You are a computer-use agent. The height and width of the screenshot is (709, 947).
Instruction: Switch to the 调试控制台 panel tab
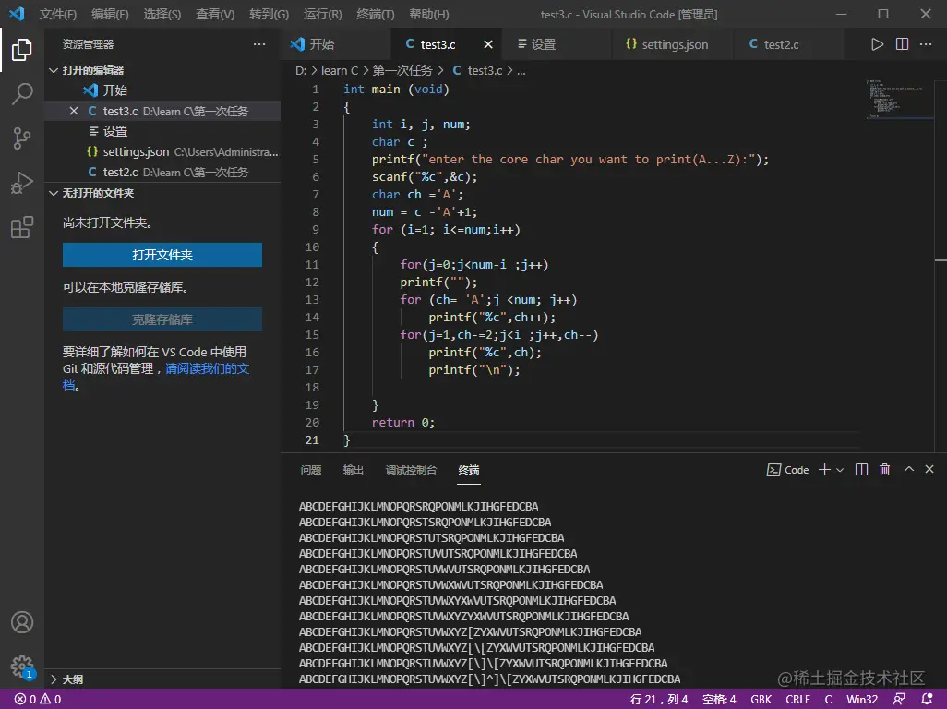[x=411, y=470]
